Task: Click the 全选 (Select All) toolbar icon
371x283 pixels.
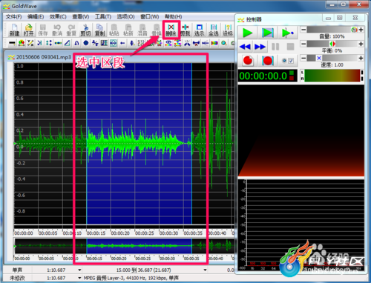Action: 214,30
